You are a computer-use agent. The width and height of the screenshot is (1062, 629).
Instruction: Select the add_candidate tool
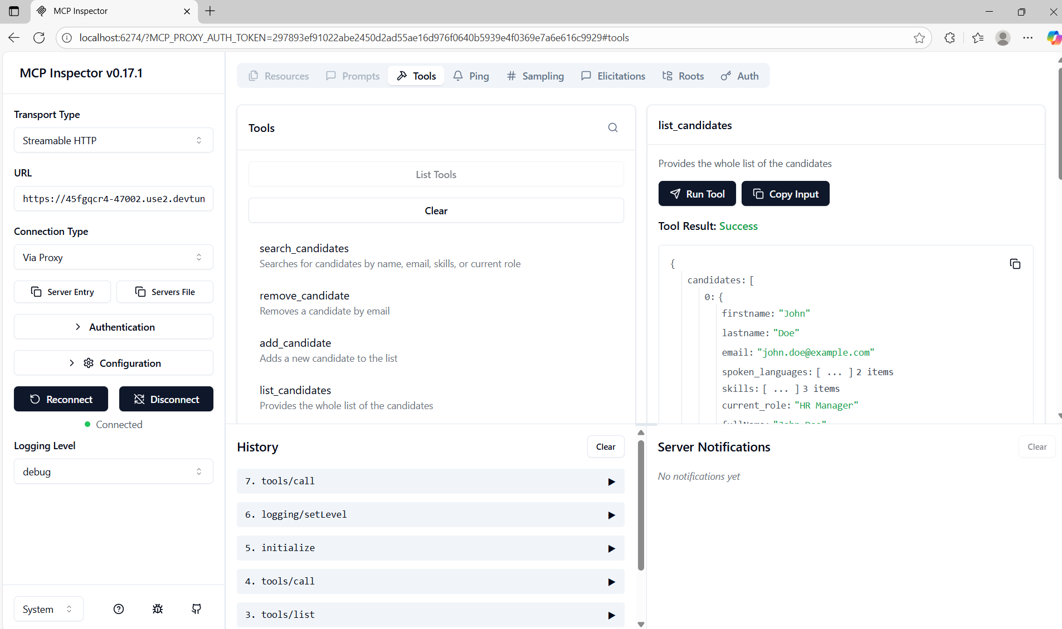pos(295,343)
